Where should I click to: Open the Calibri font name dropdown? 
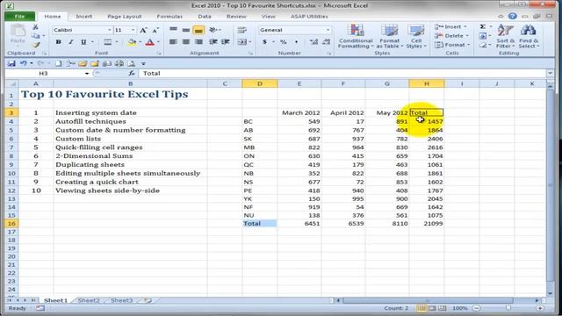[x=109, y=30]
